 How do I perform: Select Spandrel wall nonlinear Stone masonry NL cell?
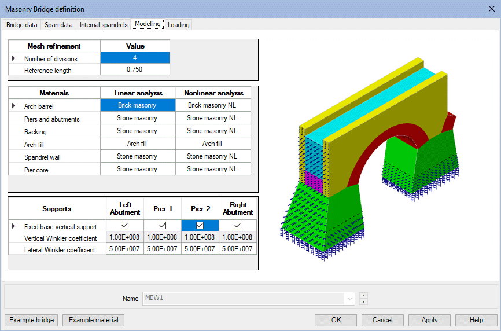tap(212, 156)
